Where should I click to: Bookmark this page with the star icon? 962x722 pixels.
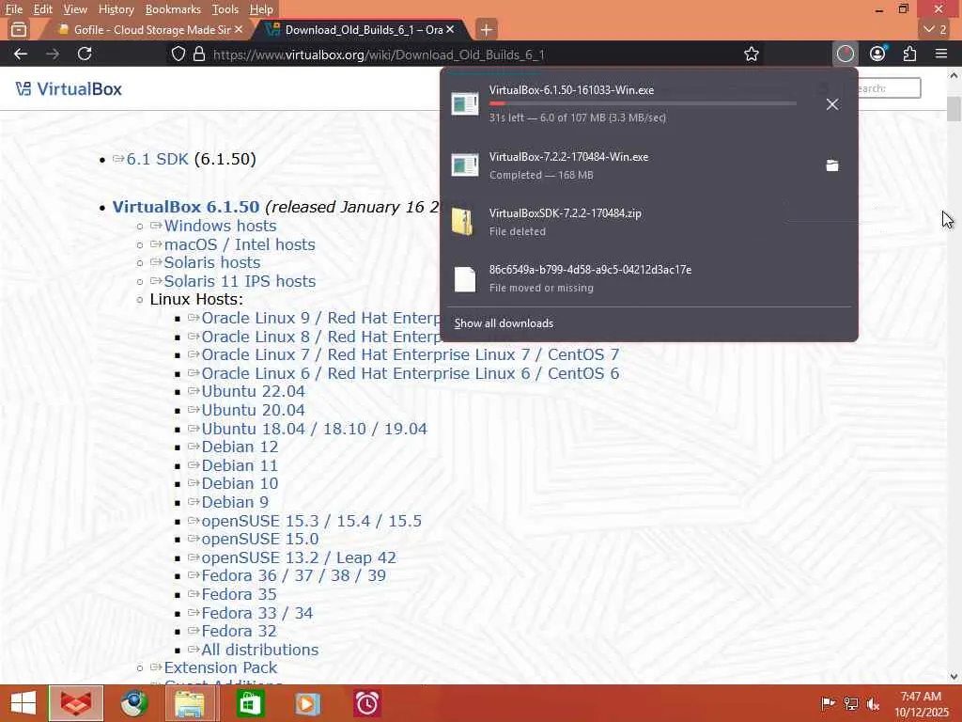click(751, 54)
